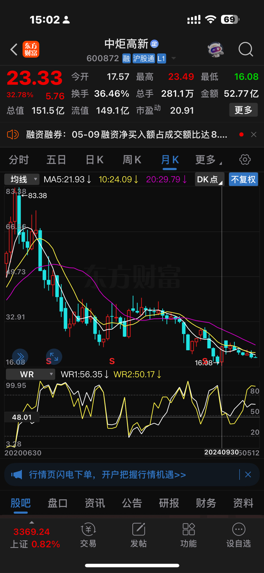Image resolution: width=264 pixels, height=573 pixels.
Task: Expand the 上证 index bar arrow
Action: pos(32,522)
